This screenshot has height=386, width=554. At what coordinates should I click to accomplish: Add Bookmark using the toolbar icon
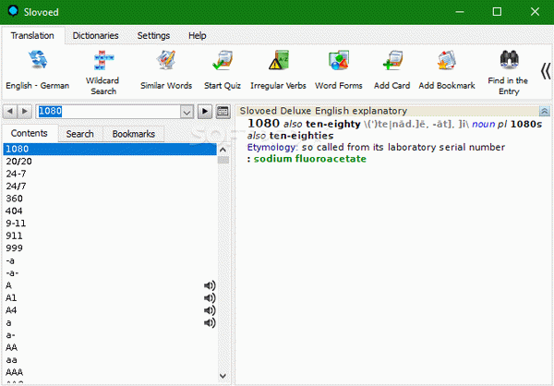coord(446,63)
